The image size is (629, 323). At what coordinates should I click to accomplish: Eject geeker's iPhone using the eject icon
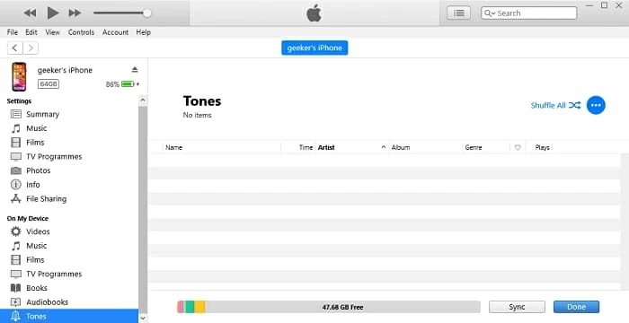pyautogui.click(x=135, y=70)
